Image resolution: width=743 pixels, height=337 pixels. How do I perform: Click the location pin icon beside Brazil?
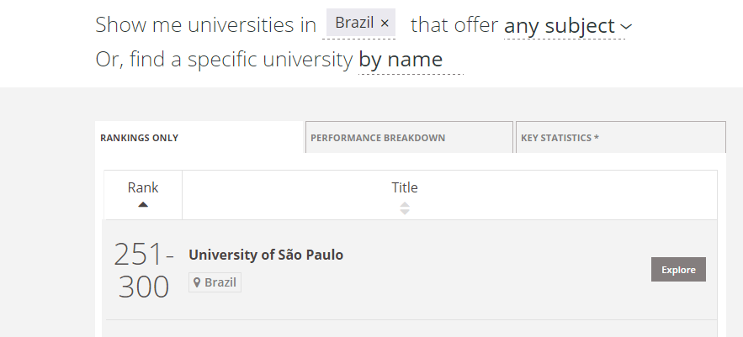(198, 282)
